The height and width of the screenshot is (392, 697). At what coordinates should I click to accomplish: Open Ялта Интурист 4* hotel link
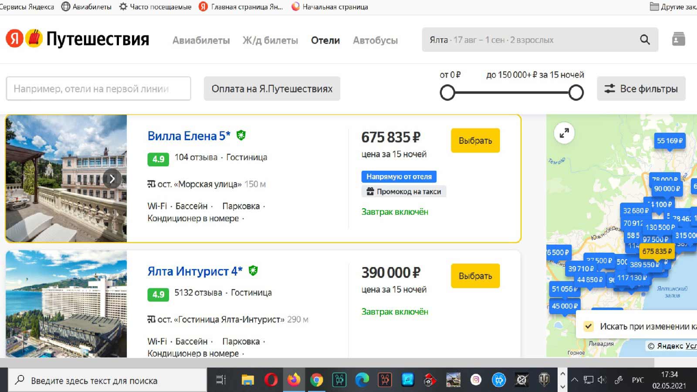[x=195, y=271]
